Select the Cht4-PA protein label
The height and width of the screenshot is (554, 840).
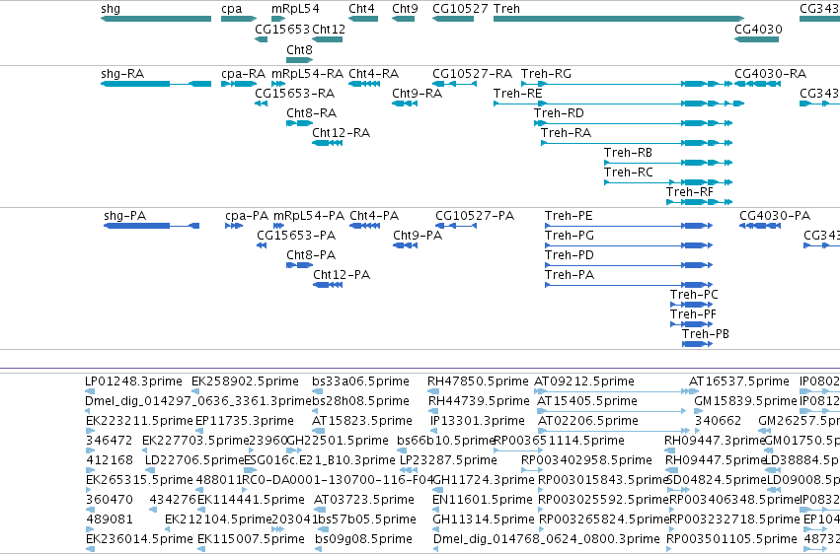pyautogui.click(x=374, y=216)
